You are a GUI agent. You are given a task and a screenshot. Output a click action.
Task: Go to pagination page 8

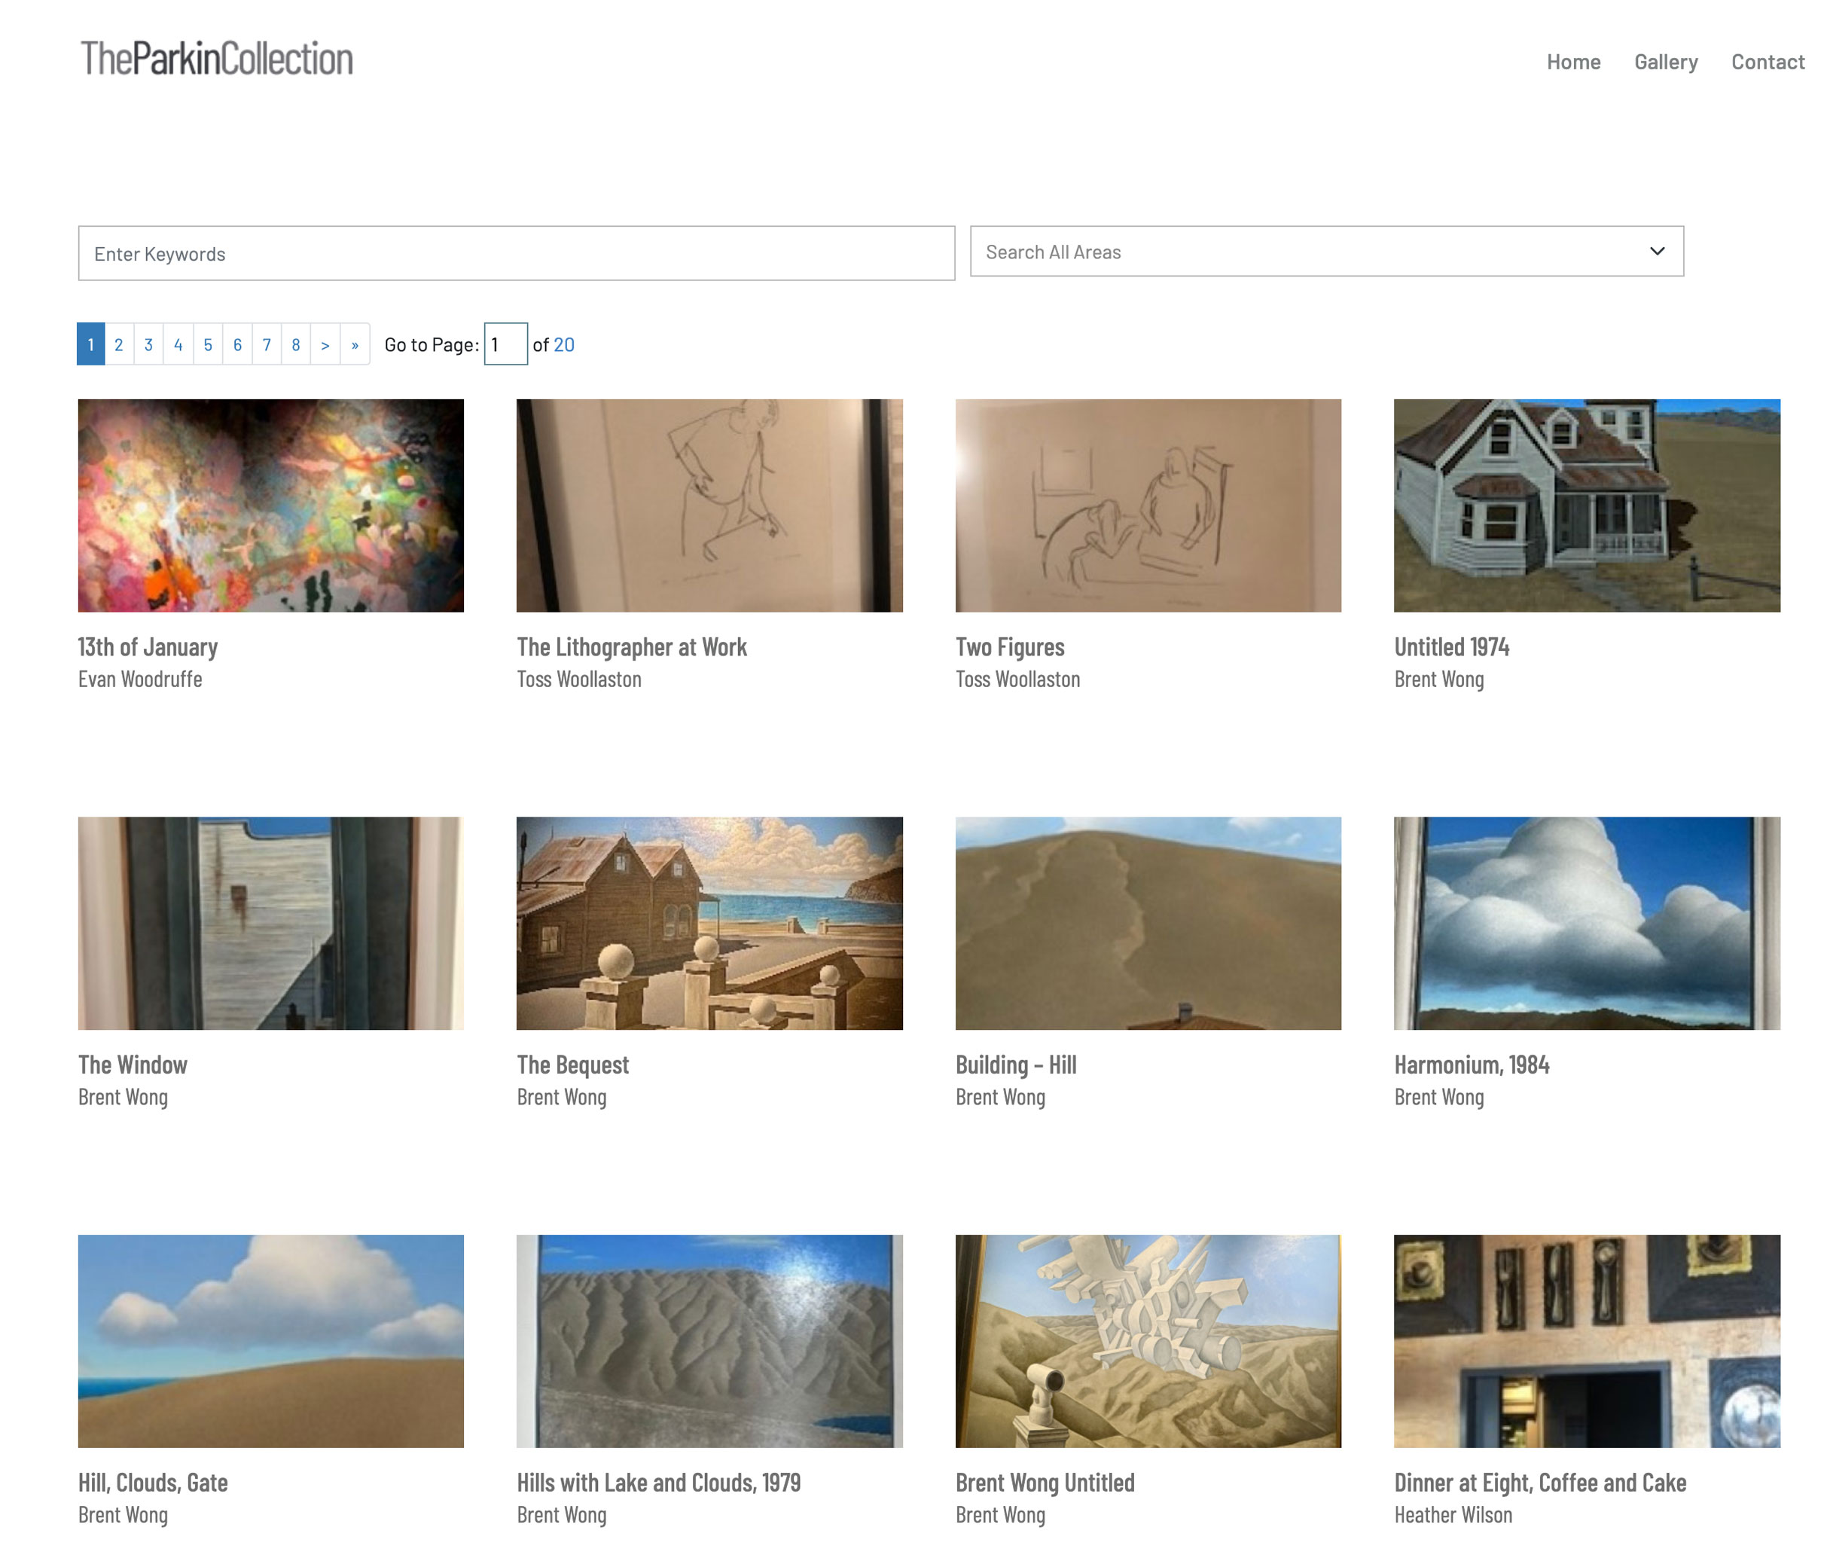click(295, 344)
